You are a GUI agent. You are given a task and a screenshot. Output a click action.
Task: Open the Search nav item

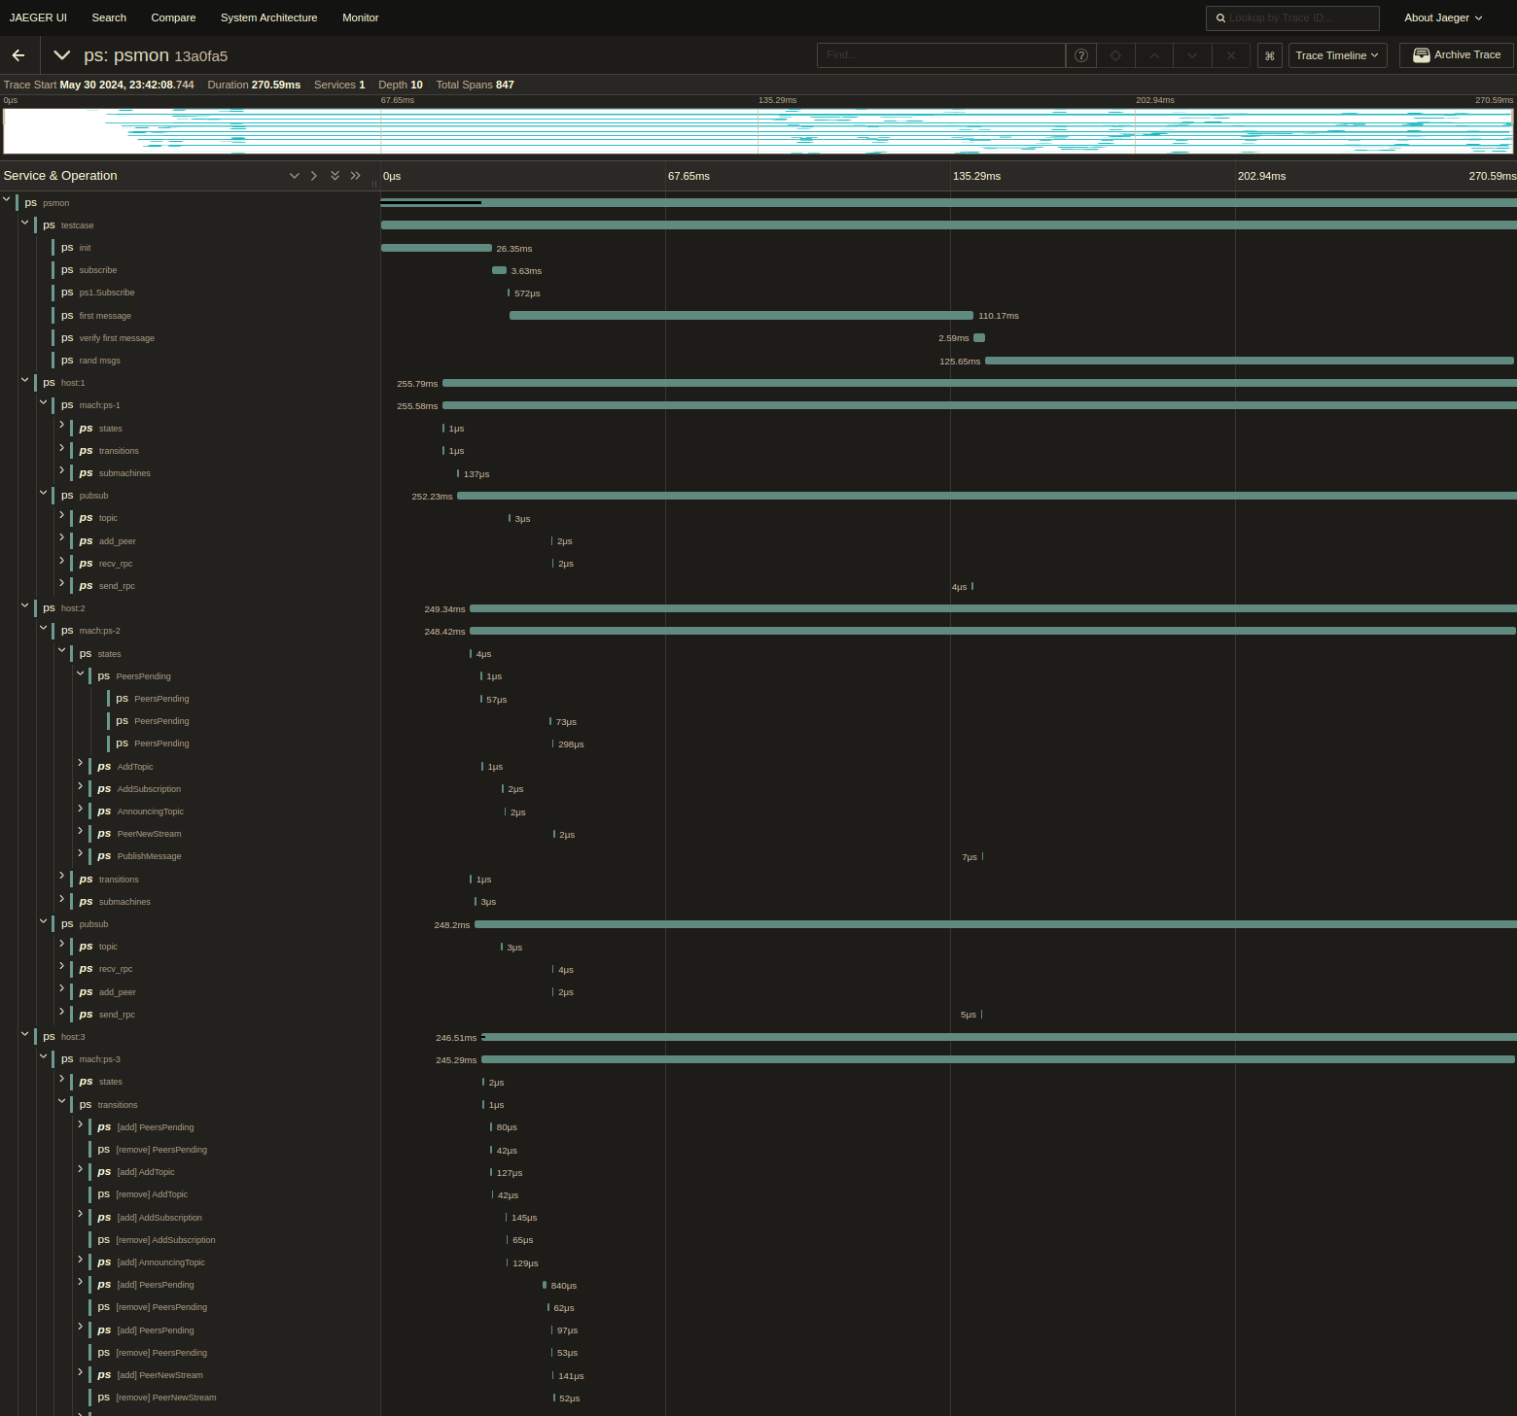pyautogui.click(x=109, y=17)
